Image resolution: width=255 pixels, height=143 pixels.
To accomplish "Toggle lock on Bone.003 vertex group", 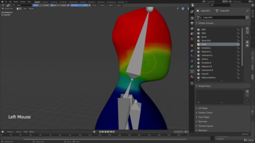I will [x=238, y=41].
